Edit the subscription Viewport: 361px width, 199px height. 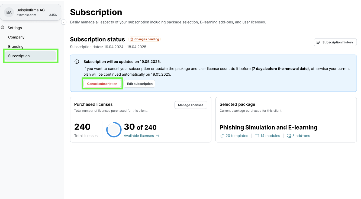139,84
